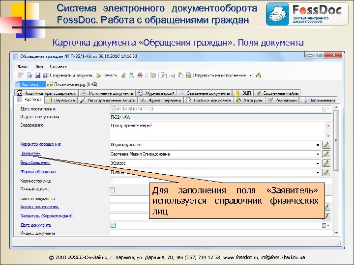Switch to the 'Напоминания' tab
The image size is (354, 265).
pos(318,100)
